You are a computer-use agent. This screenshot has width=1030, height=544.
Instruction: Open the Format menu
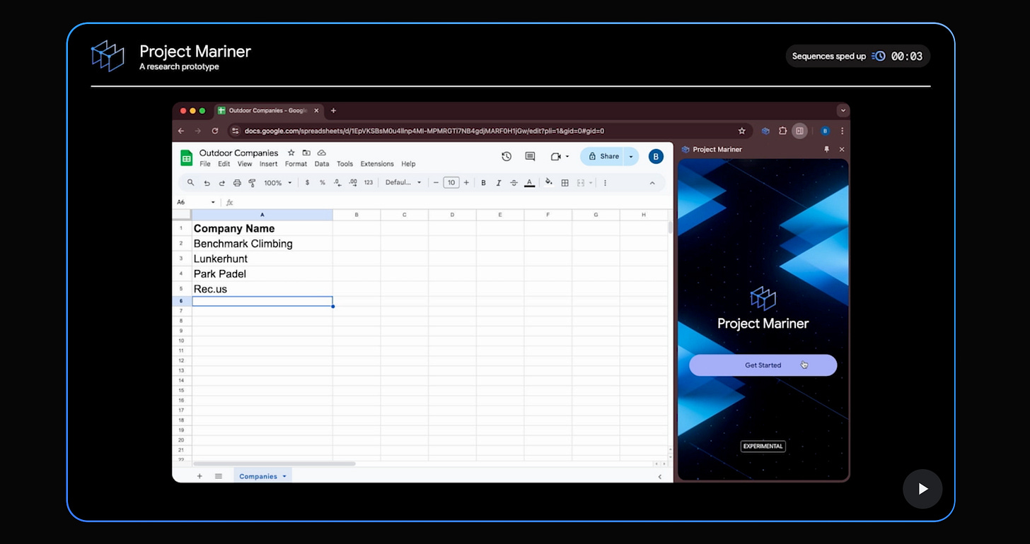pyautogui.click(x=296, y=164)
